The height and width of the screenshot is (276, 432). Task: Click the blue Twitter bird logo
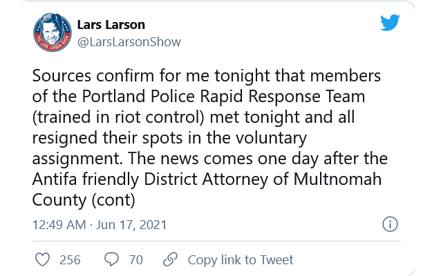390,23
